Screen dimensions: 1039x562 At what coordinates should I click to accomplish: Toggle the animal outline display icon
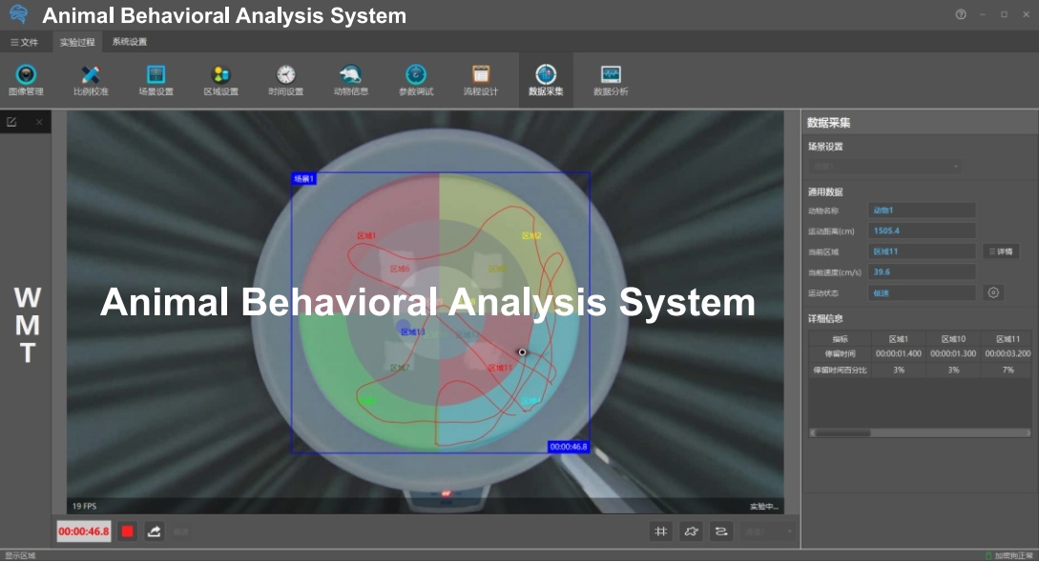coord(691,531)
